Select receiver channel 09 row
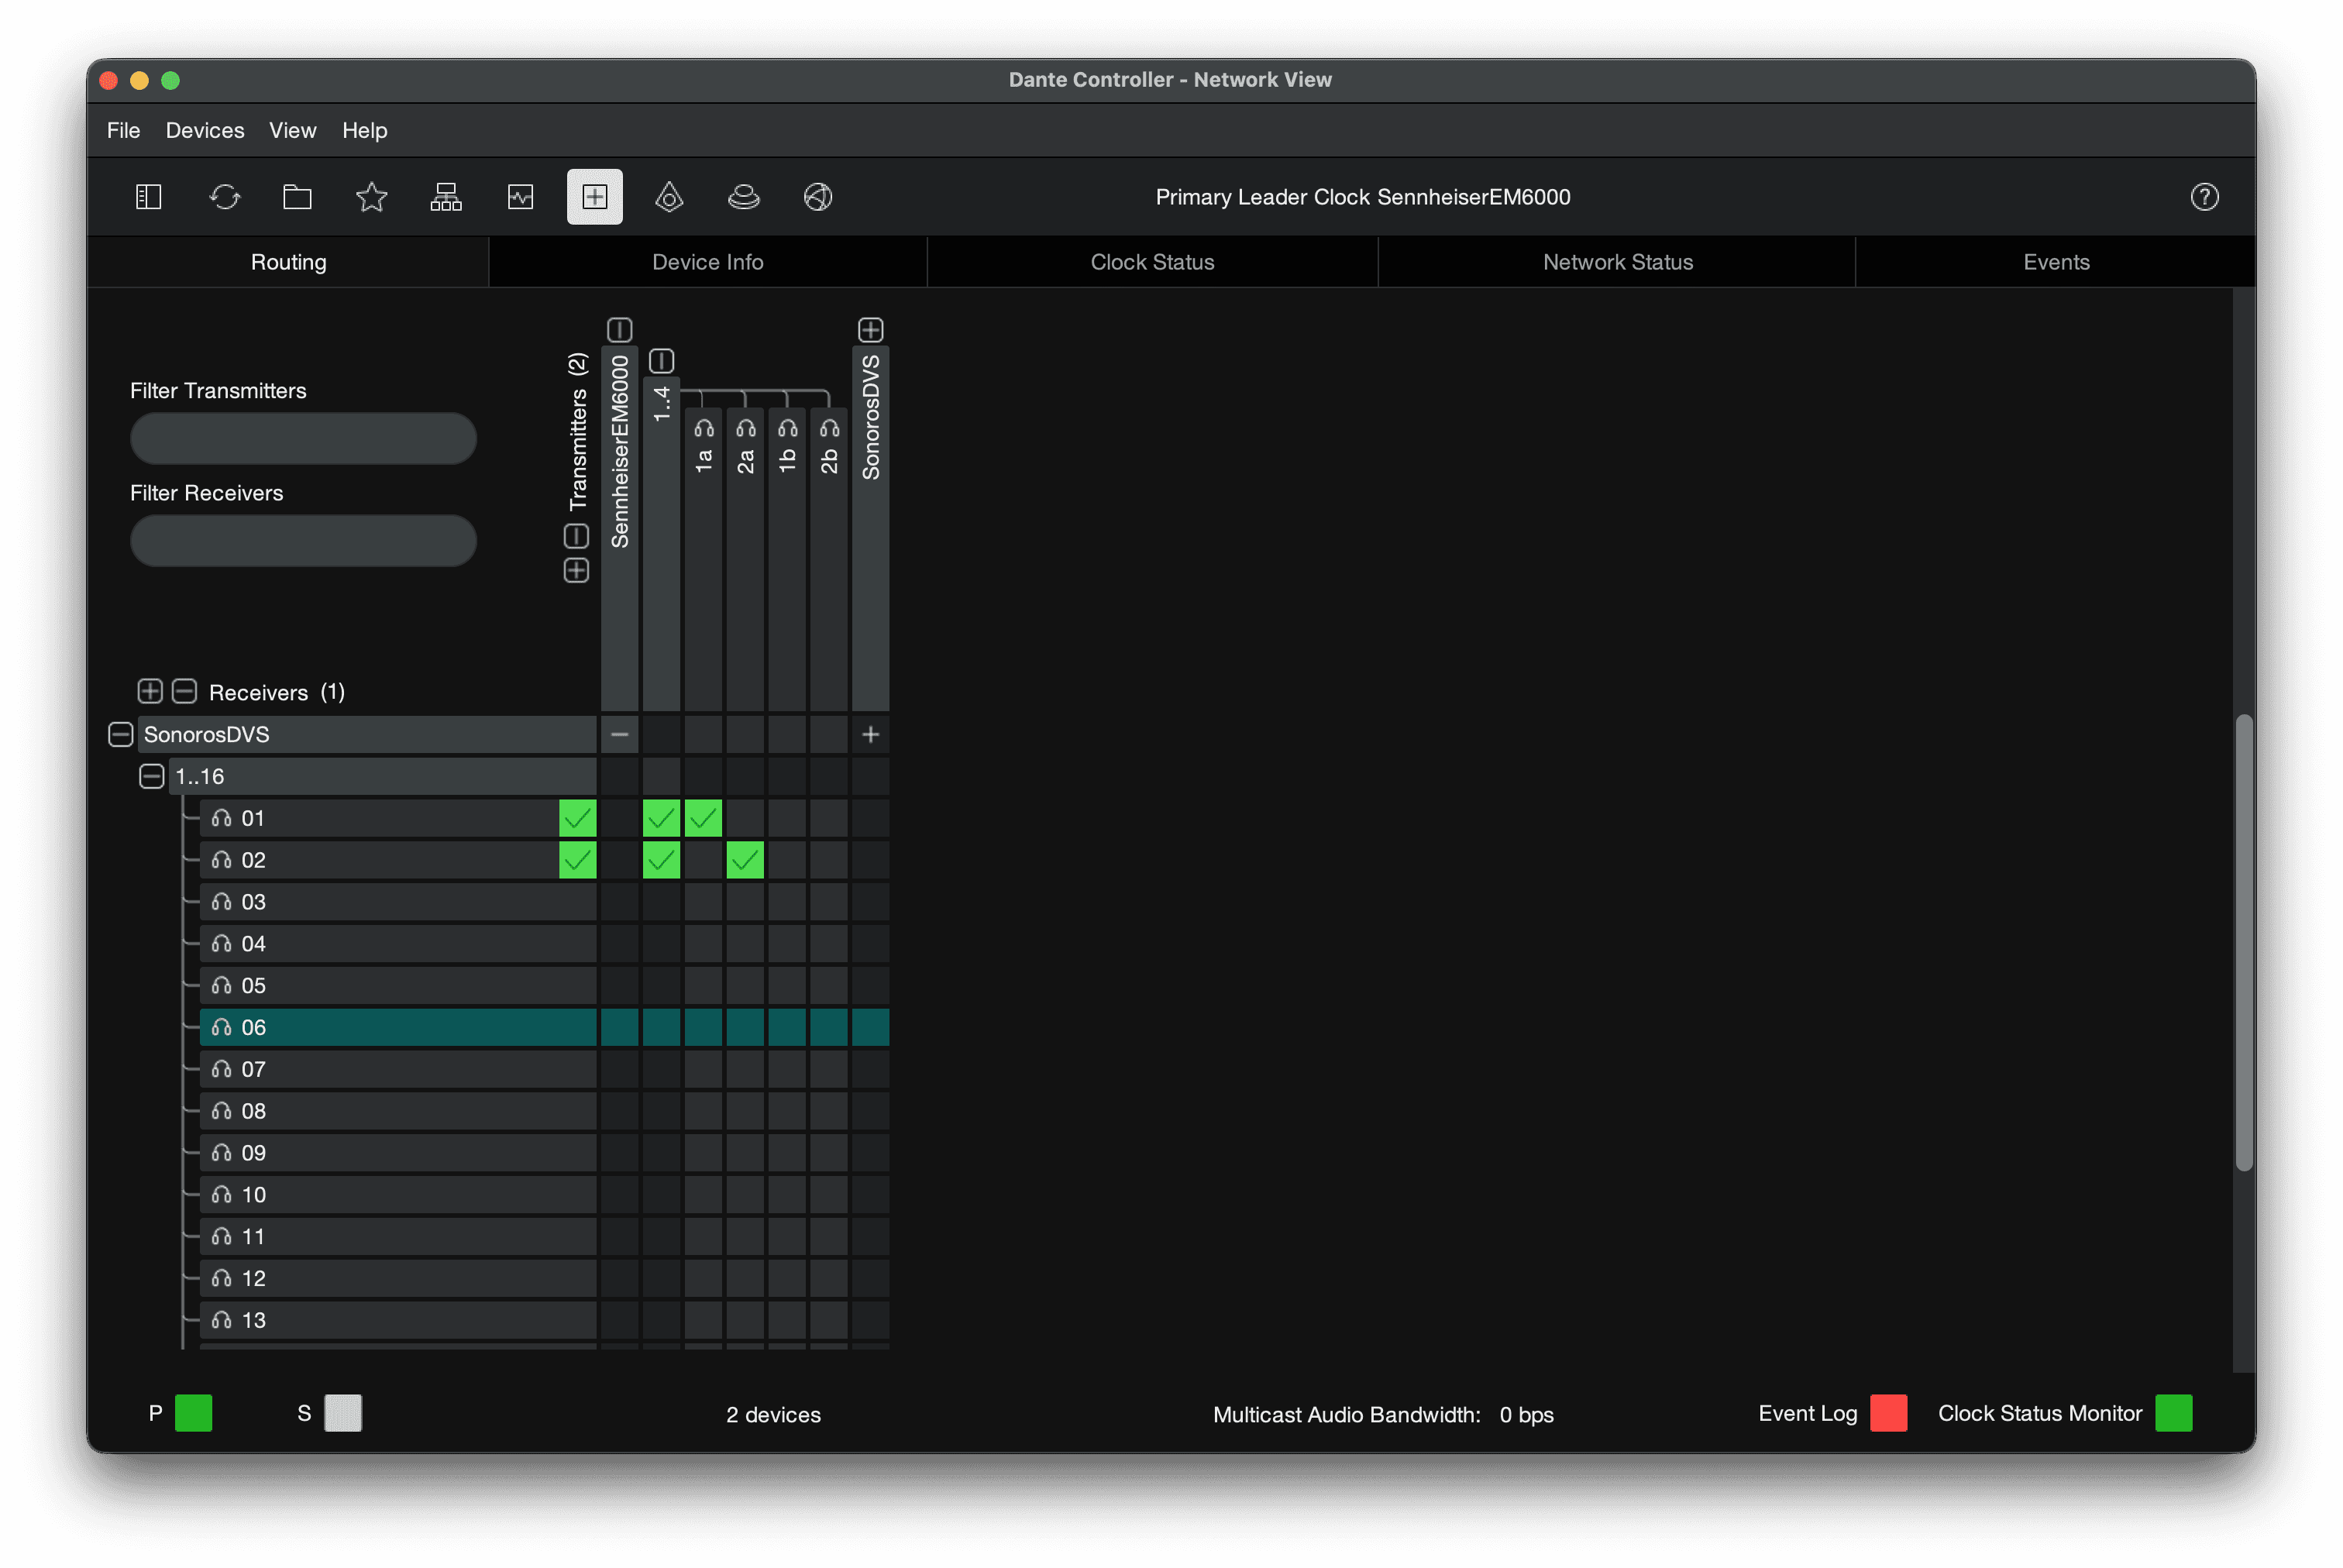The image size is (2343, 1568). click(x=398, y=1154)
